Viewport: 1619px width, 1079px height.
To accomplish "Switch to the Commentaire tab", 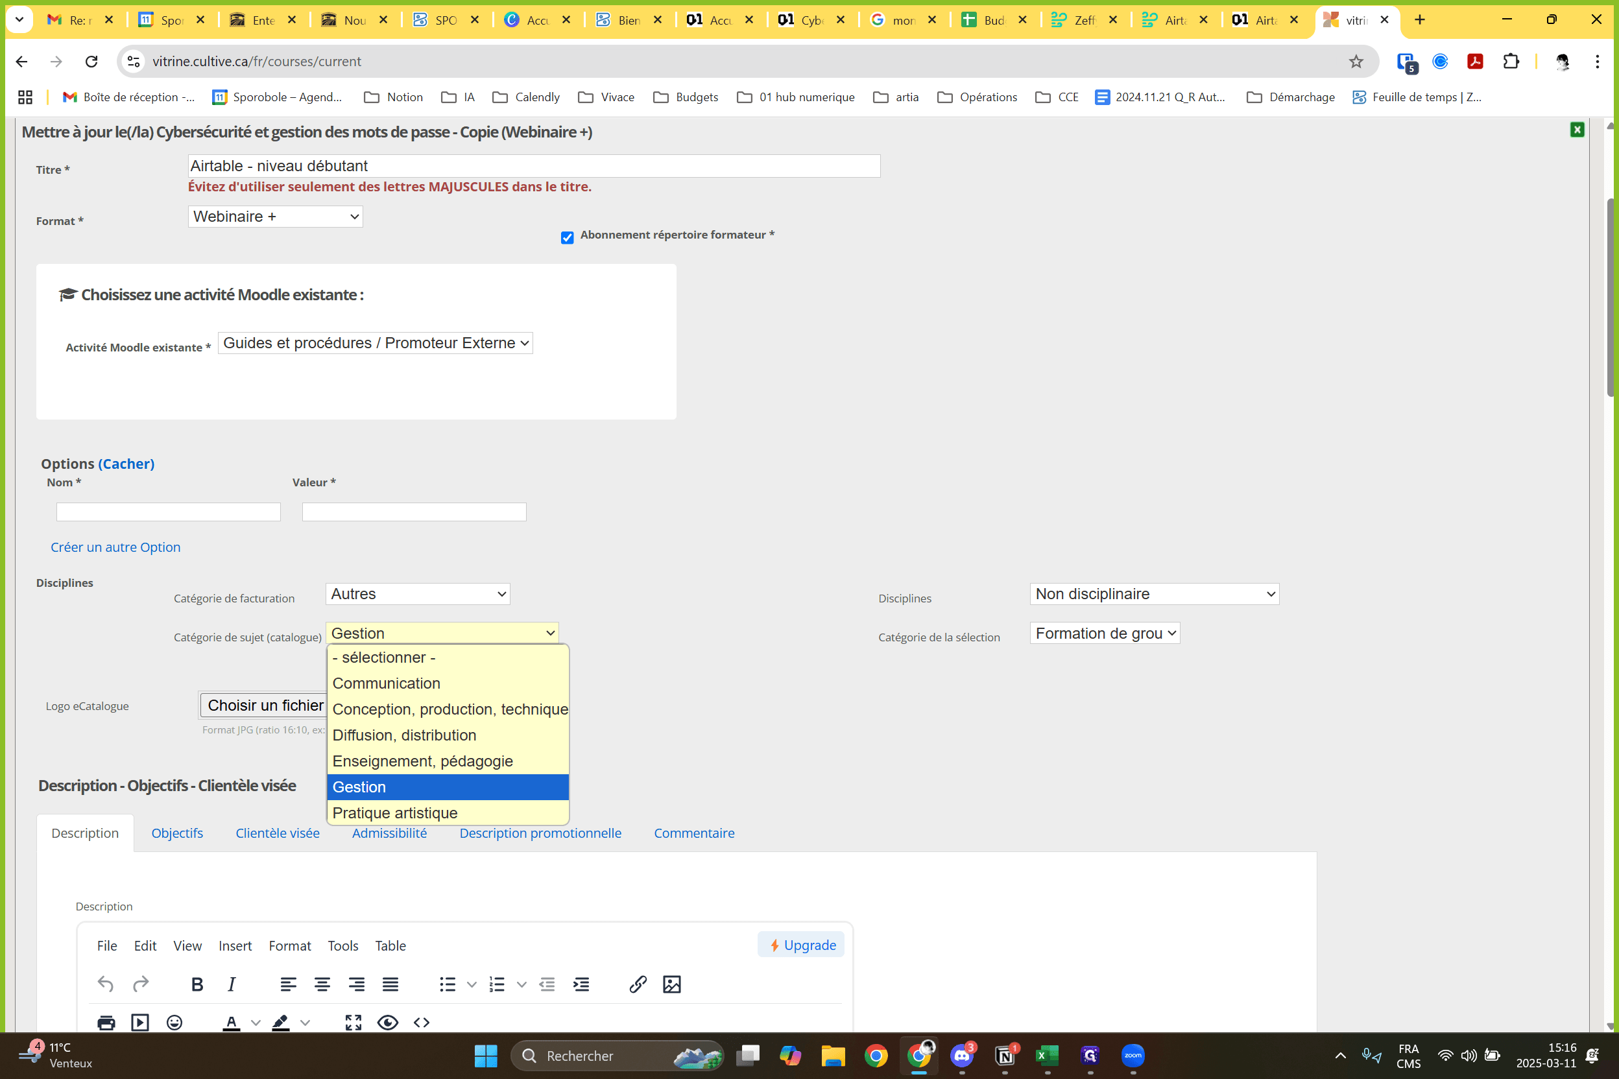I will point(694,833).
